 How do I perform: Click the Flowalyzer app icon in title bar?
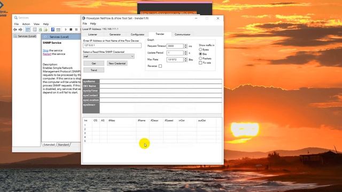tap(84, 18)
